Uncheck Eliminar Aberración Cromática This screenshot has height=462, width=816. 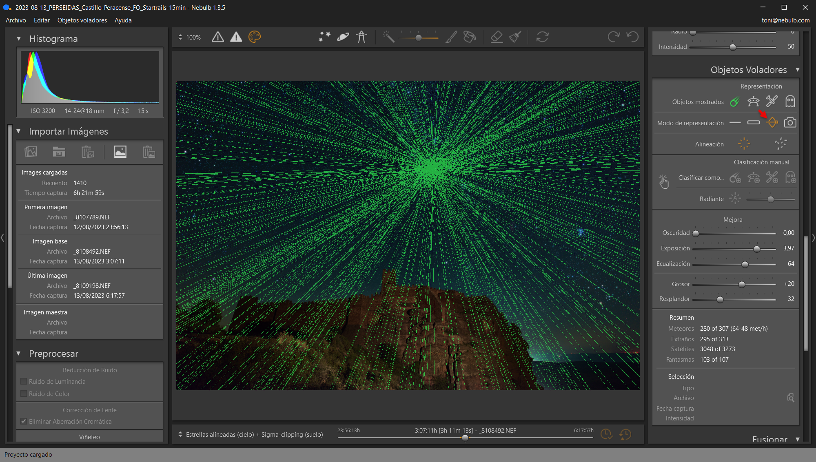coord(24,421)
